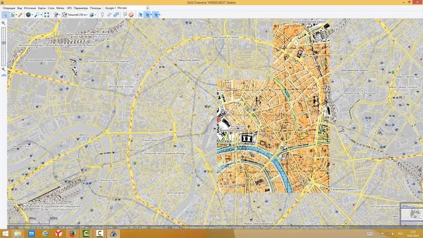Viewport: 423px width, 238px height.
Task: Expand the search field history arrow
Action: [147, 8]
